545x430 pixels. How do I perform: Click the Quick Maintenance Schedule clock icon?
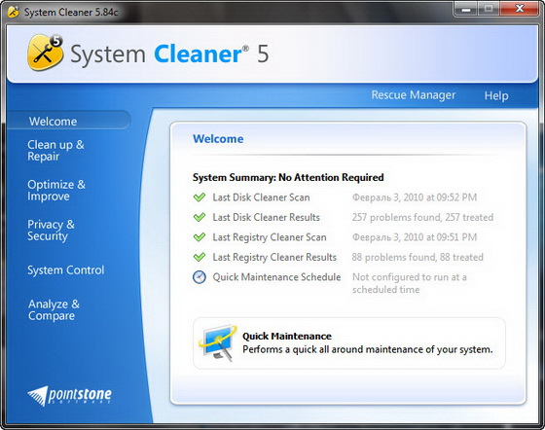coord(200,277)
